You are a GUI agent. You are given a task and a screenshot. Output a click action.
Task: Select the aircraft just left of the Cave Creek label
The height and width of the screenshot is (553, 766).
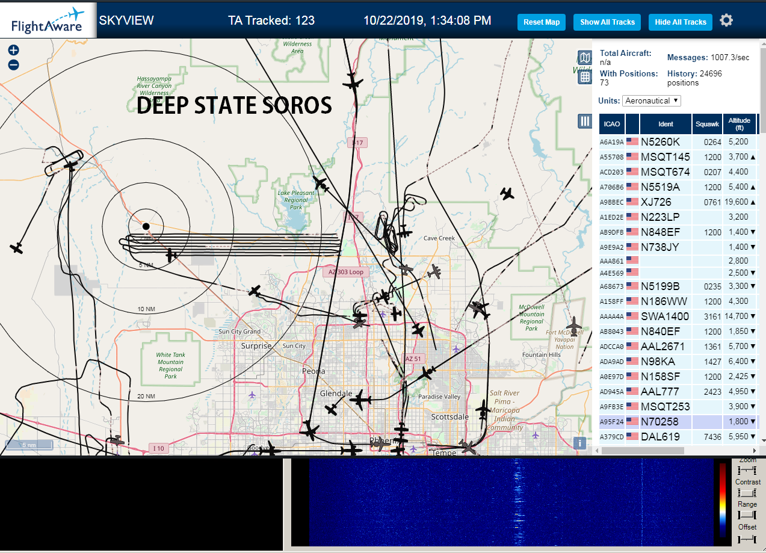404,233
